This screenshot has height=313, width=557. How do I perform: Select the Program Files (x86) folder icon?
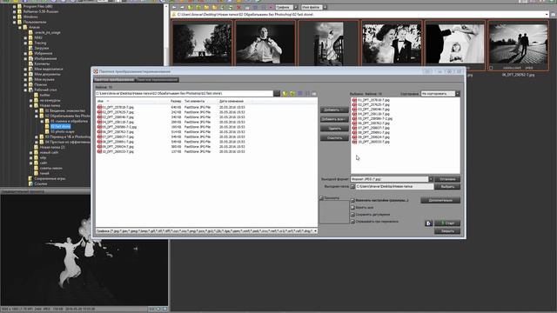tap(19, 6)
